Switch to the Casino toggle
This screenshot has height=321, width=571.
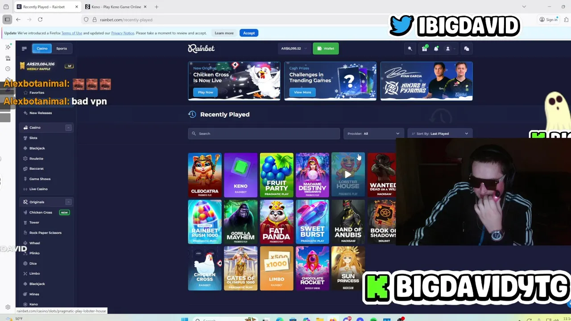42,49
